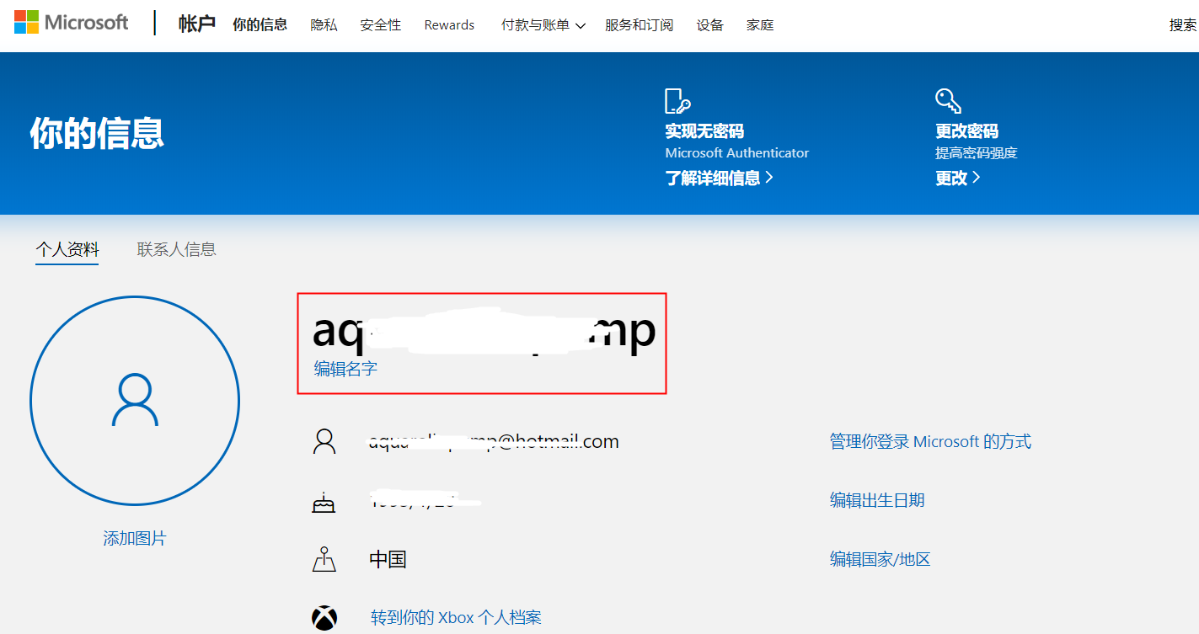The height and width of the screenshot is (634, 1199).
Task: Open the 安全性 section
Action: 380,24
